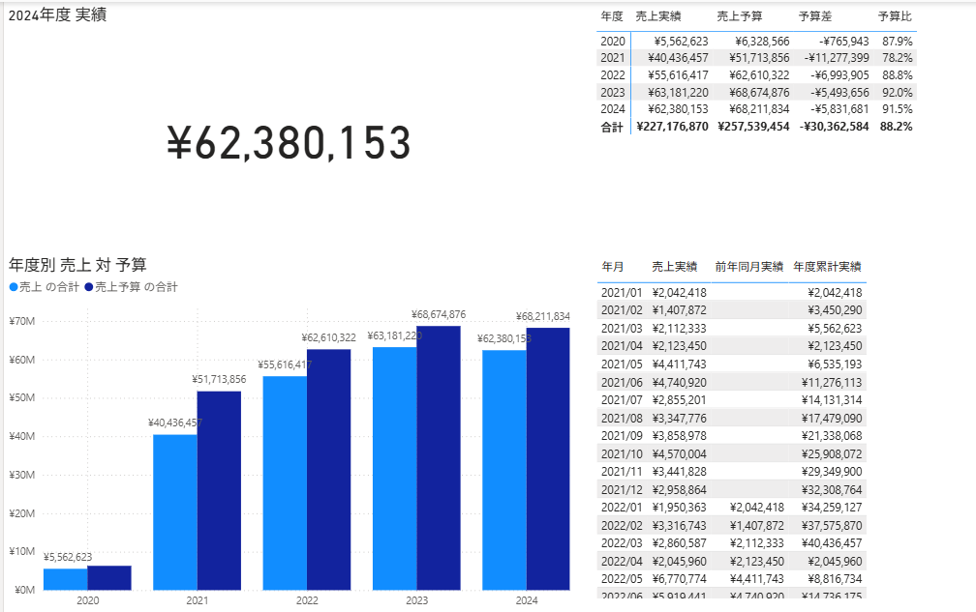Click the dark blue 売上予算 の合計 legend marker
Screen dimensions: 976x612
coord(89,287)
